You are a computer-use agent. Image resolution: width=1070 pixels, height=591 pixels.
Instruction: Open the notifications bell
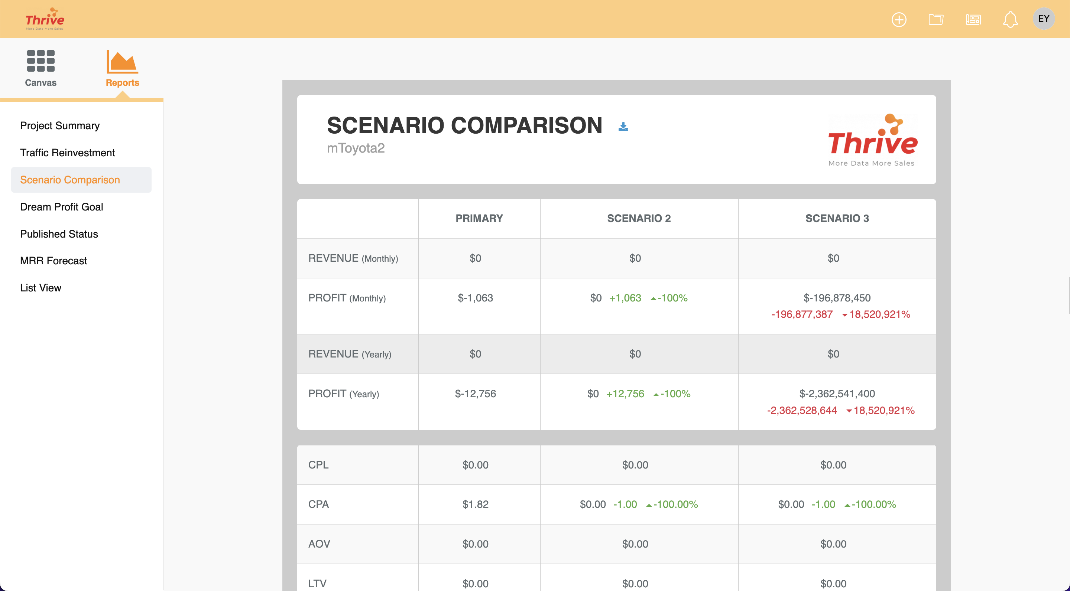(1010, 20)
